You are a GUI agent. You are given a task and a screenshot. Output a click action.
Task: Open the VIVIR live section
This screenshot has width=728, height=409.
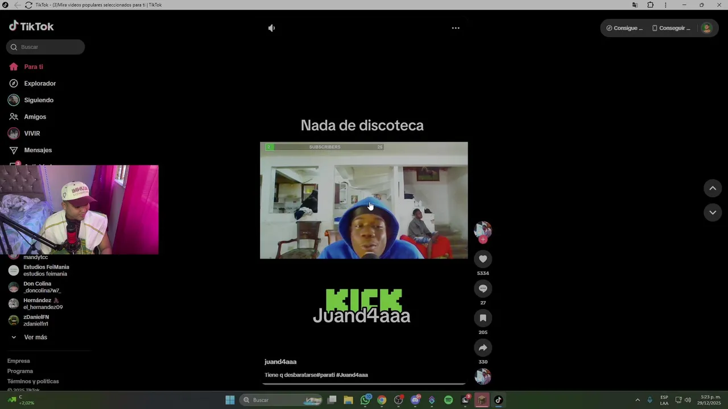tap(32, 133)
